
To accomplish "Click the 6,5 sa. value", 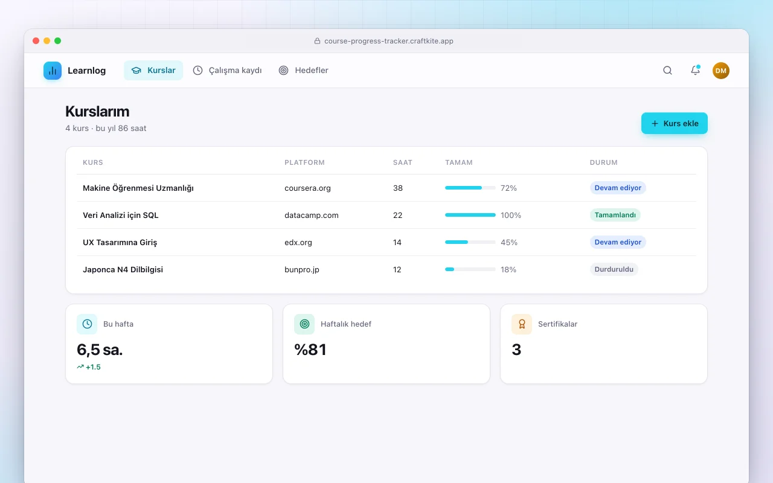I will point(100,350).
